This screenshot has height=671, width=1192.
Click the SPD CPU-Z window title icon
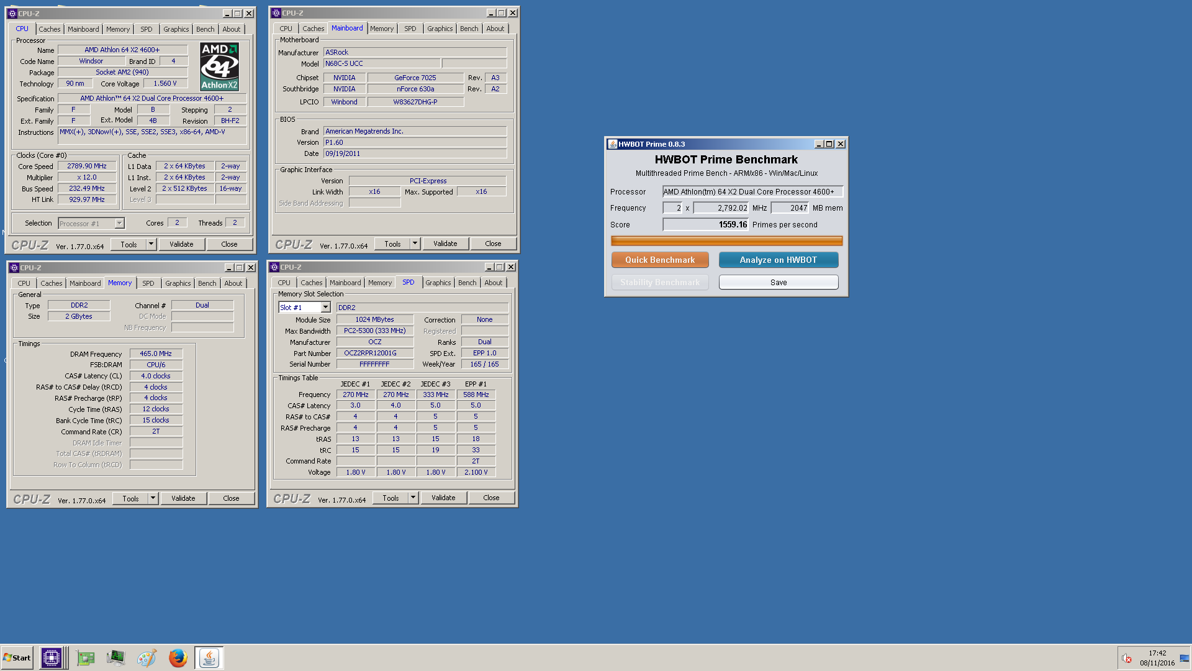tap(274, 267)
